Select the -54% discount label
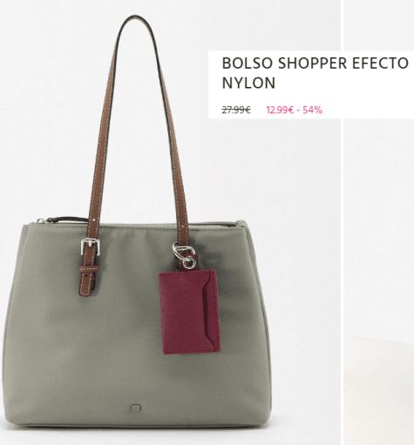 point(310,110)
